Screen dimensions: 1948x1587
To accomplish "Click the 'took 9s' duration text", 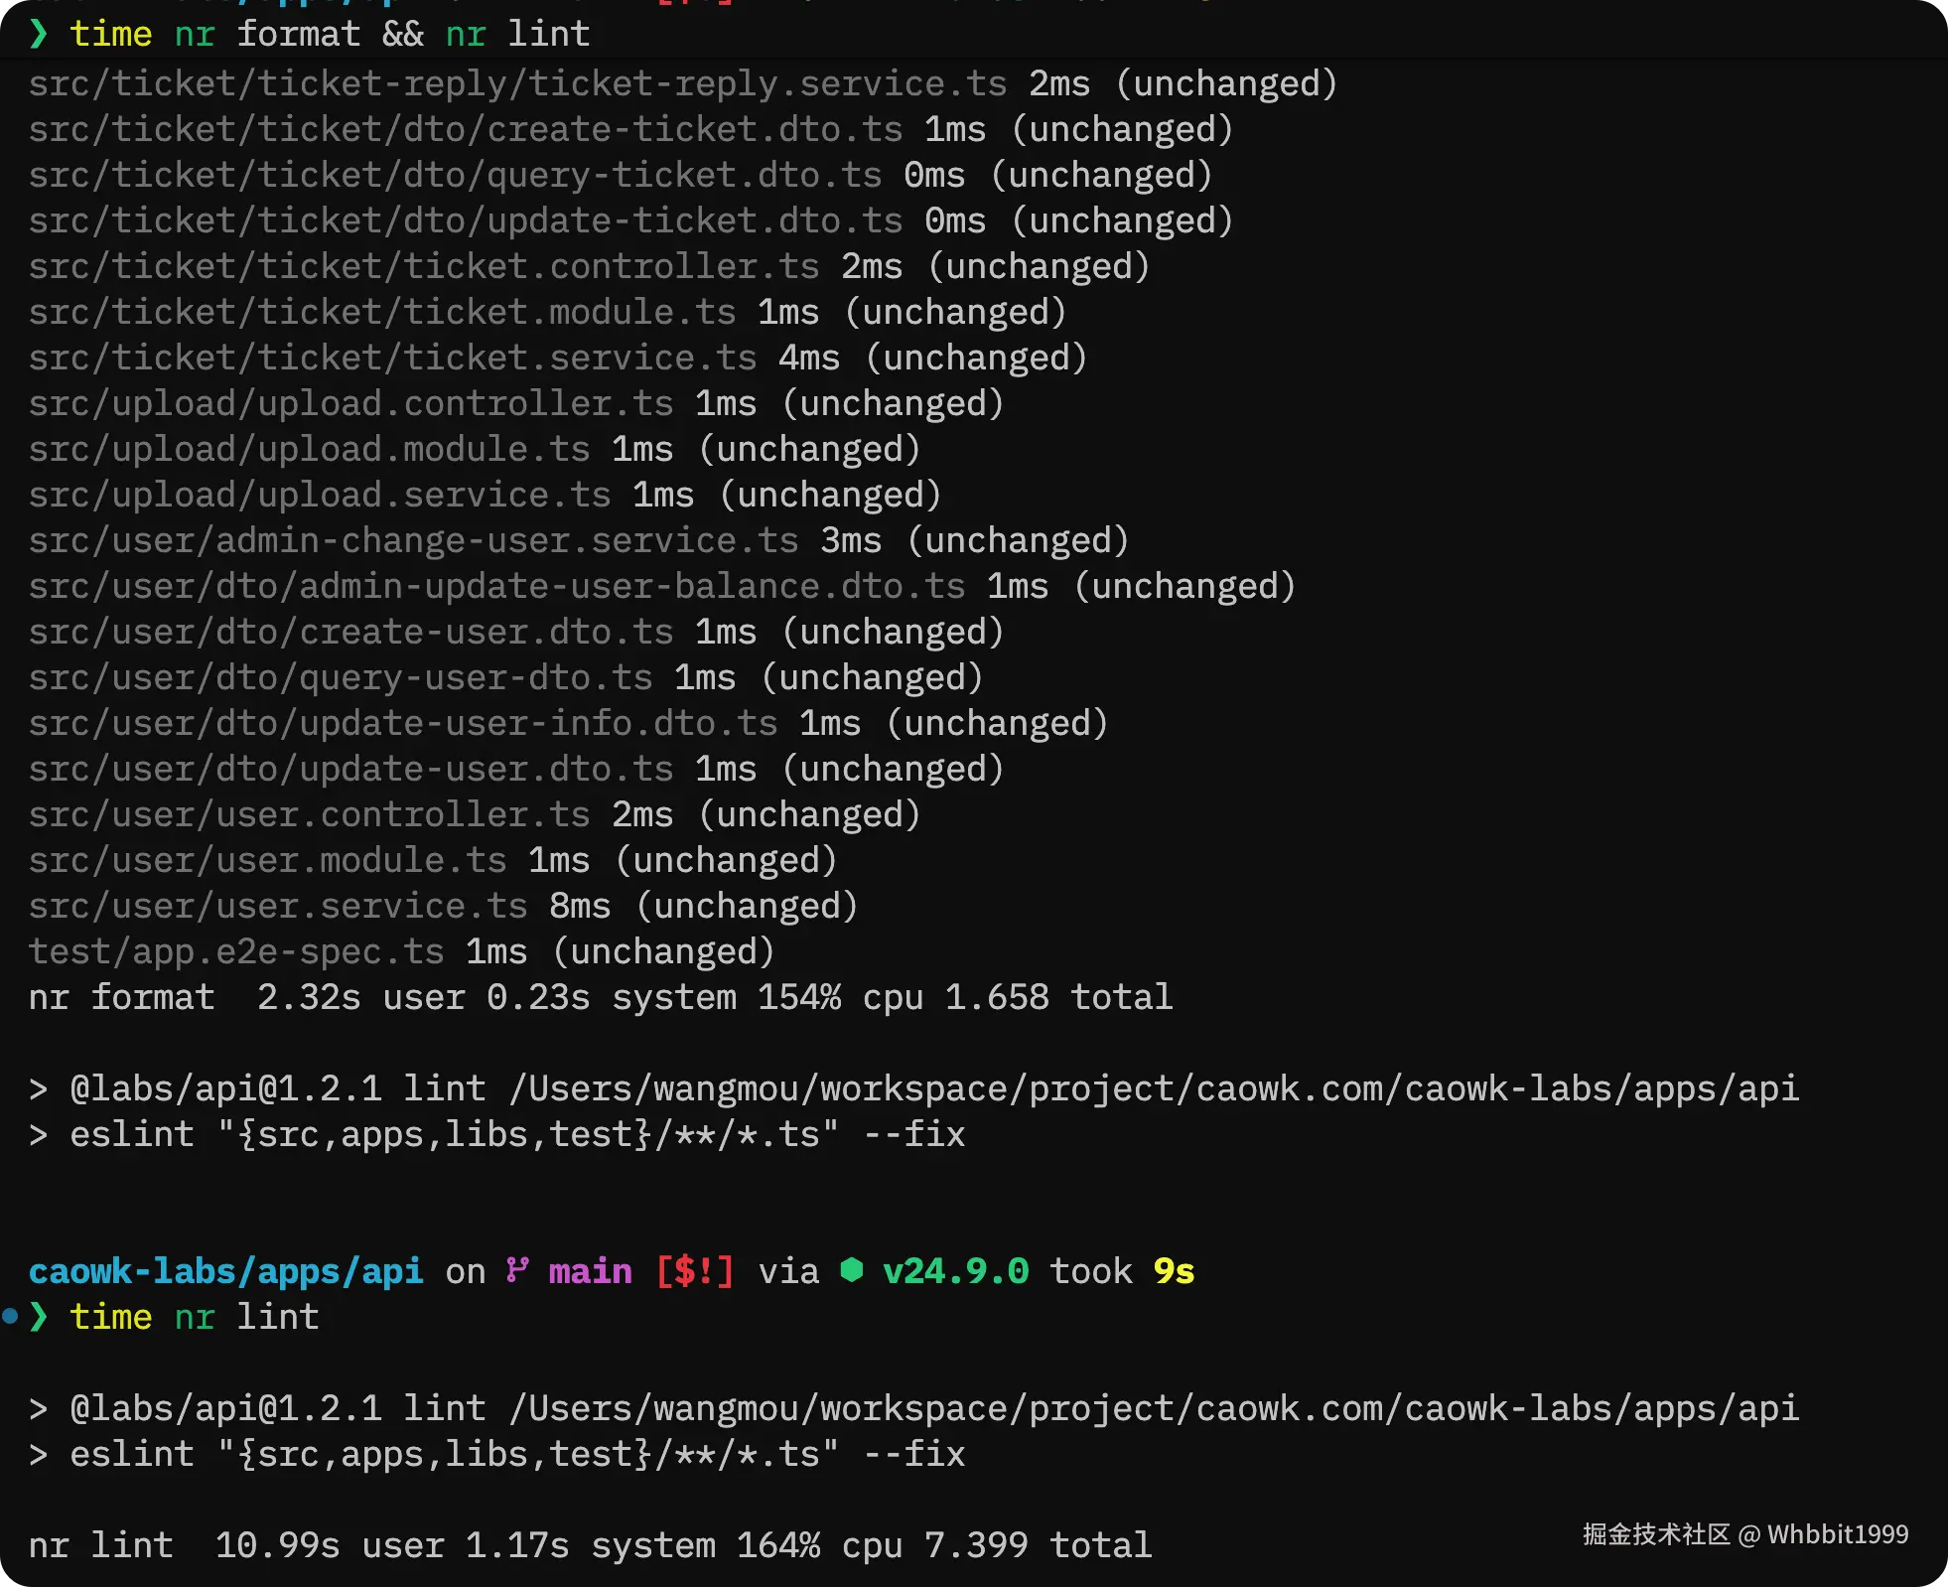I will (x=1122, y=1271).
